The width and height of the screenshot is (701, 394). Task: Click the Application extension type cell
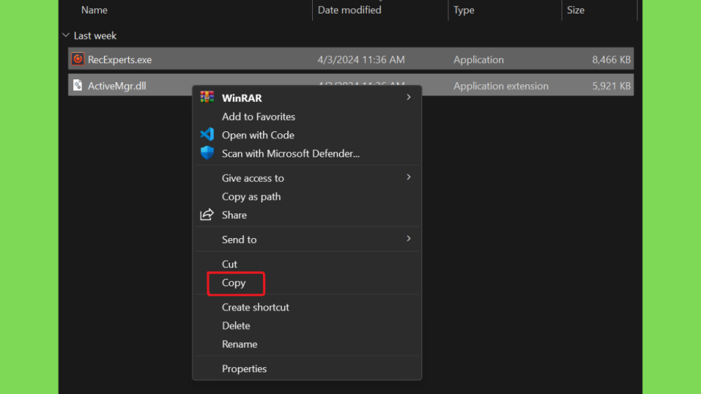(500, 86)
